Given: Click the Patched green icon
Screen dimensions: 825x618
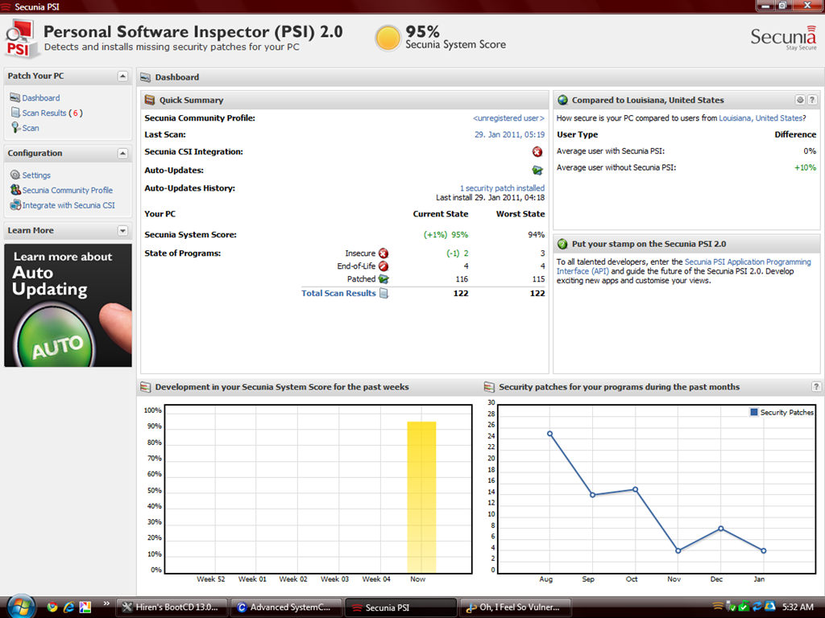Looking at the screenshot, I should coord(383,279).
